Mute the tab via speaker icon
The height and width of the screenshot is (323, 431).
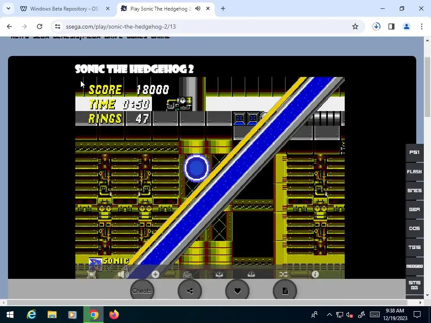click(198, 9)
